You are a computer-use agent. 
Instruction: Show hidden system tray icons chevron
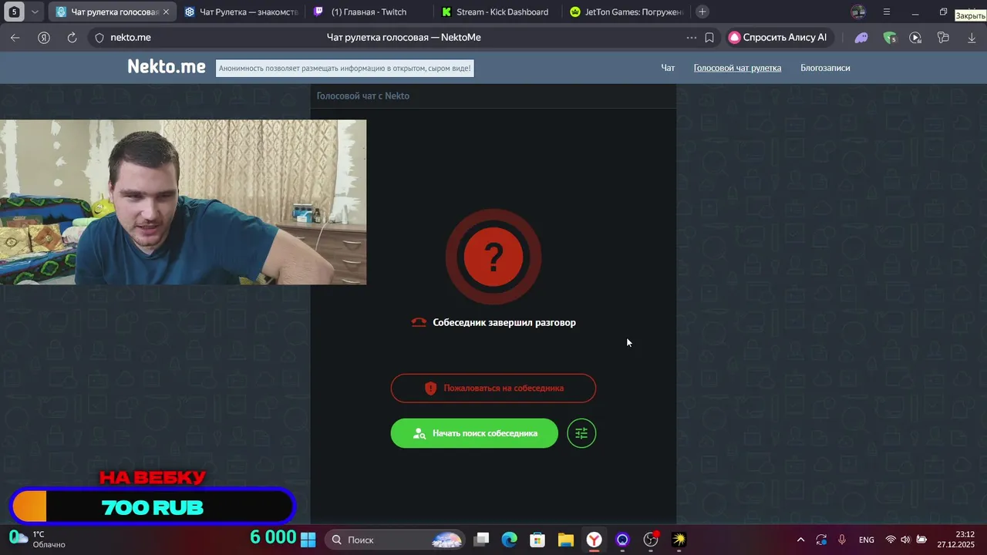tap(800, 540)
